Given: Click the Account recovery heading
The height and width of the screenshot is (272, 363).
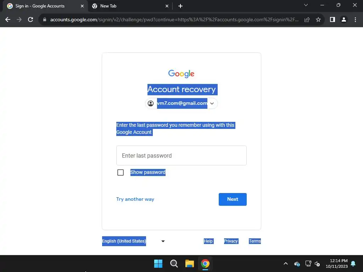Looking at the screenshot, I should (x=183, y=89).
